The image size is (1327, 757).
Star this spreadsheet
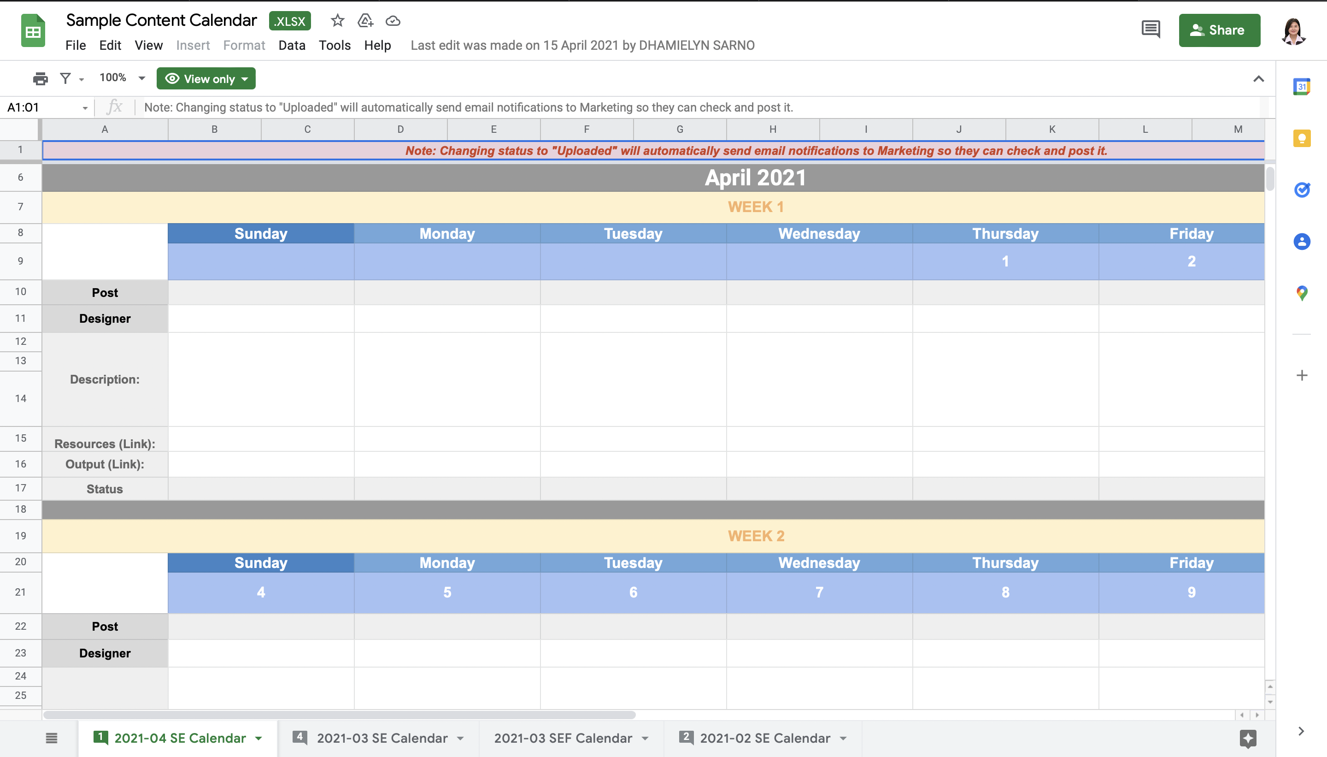(337, 21)
